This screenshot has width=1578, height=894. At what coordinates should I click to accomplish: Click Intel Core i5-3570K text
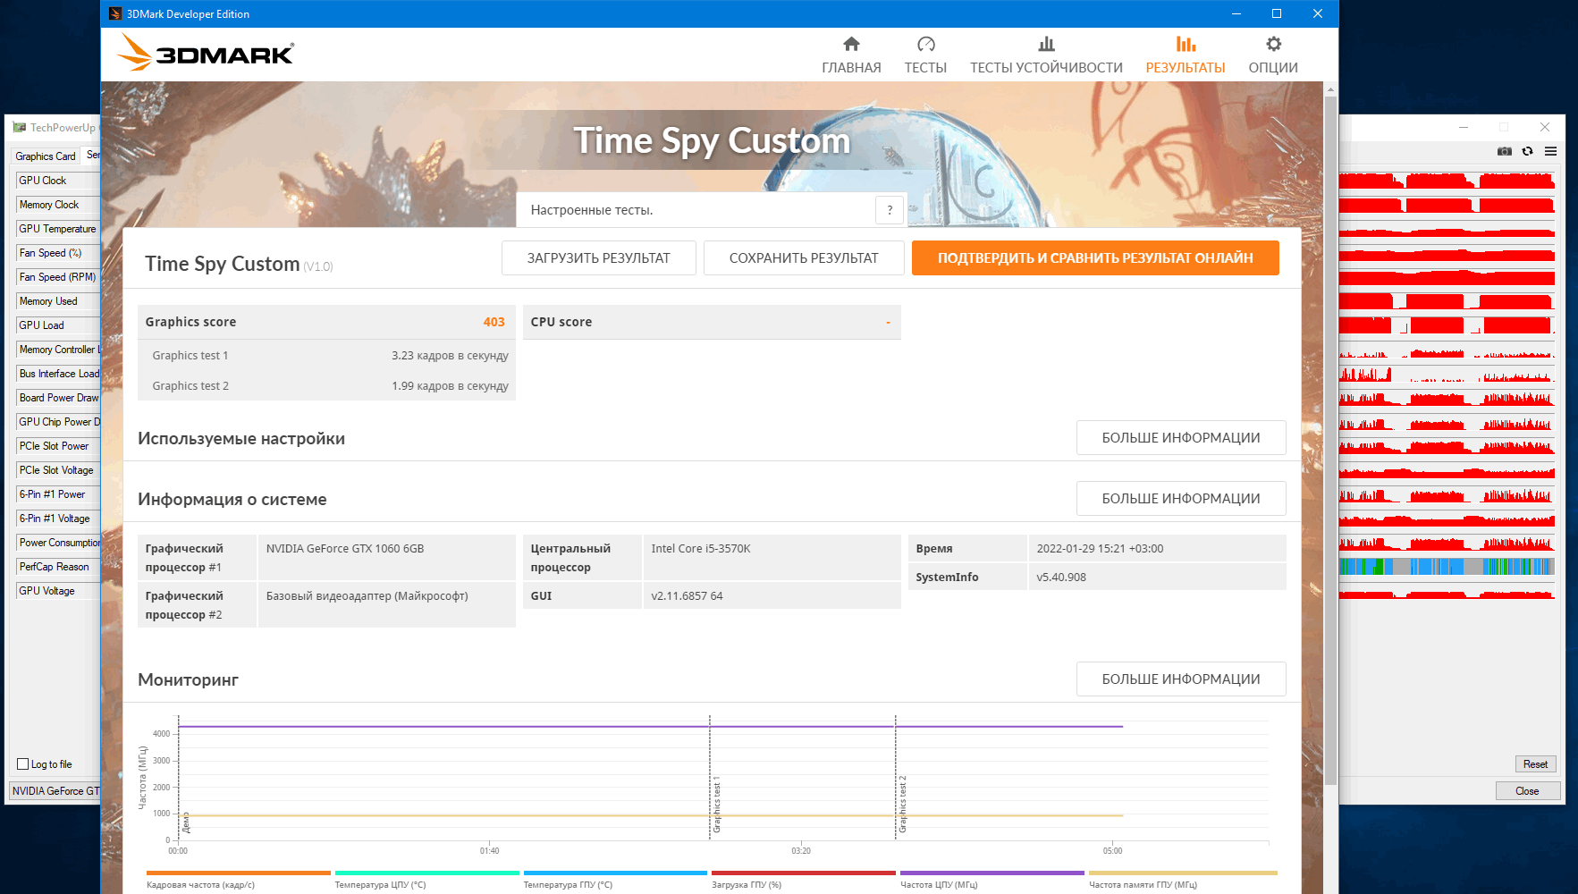point(701,548)
